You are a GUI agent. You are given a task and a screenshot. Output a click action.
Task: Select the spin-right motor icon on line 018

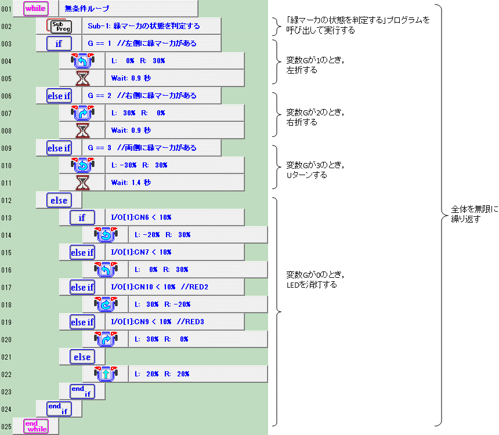[106, 304]
